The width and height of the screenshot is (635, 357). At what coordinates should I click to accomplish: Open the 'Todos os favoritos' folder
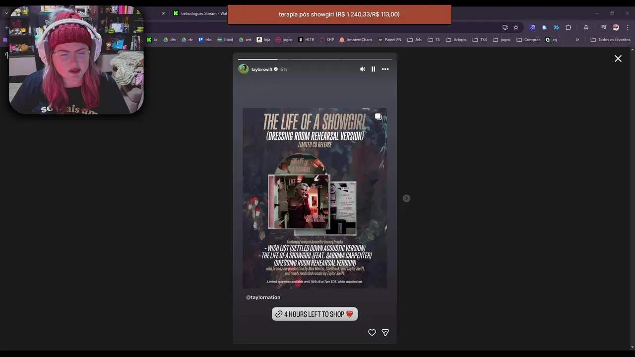point(610,40)
